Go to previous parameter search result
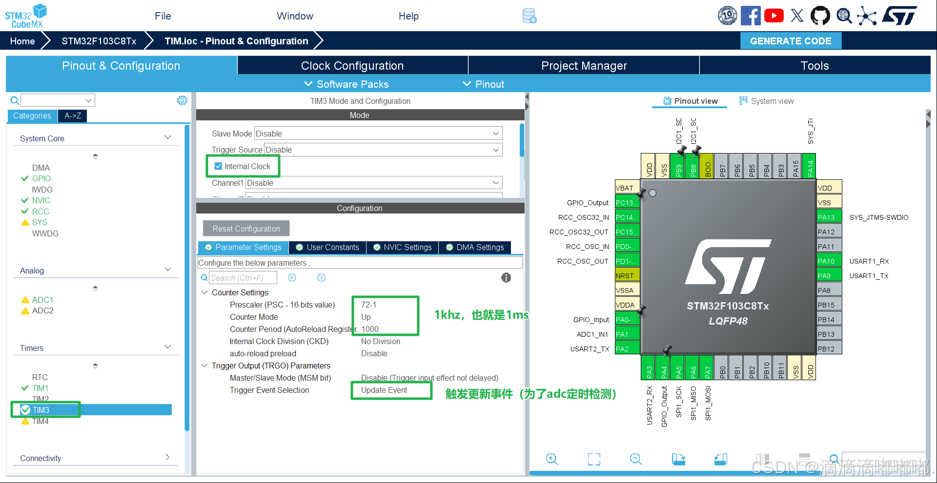Image resolution: width=937 pixels, height=483 pixels. (292, 277)
